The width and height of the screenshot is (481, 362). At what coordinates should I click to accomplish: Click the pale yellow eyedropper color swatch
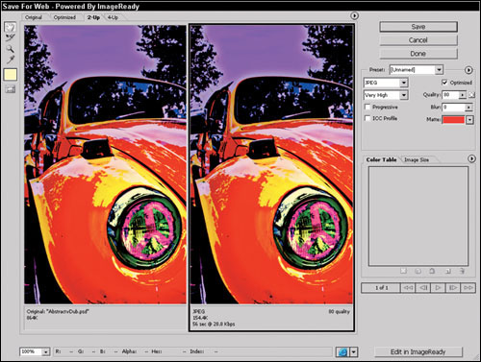coord(11,75)
